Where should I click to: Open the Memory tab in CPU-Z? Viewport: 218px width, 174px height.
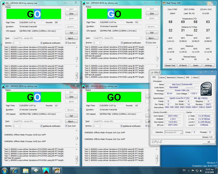click(180, 77)
